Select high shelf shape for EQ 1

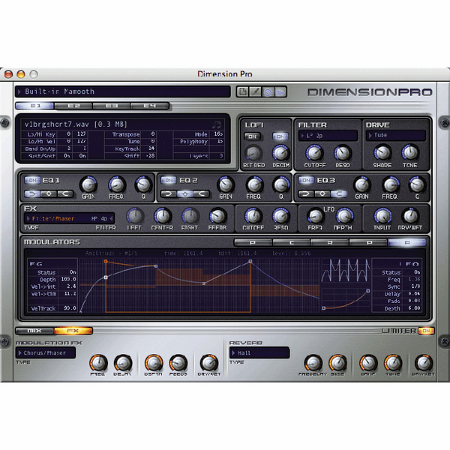point(65,193)
